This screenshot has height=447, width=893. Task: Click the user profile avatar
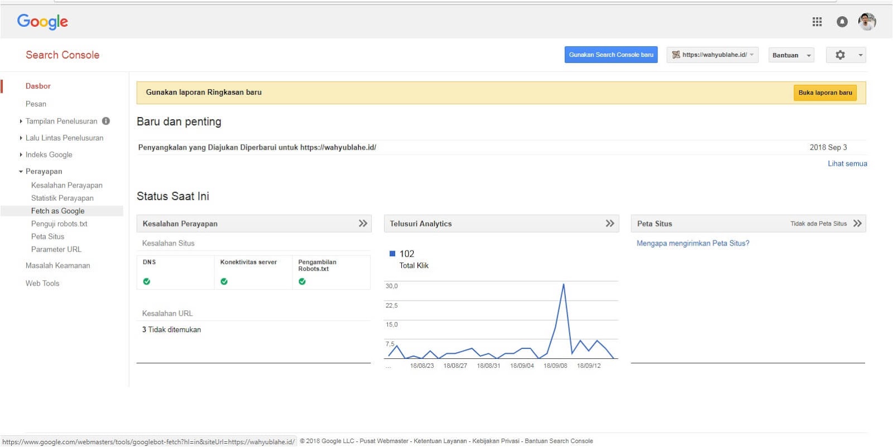(x=867, y=22)
